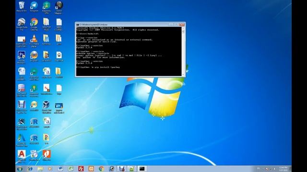Launch FileZilla from the taskbar
Image resolution: width=307 pixels, height=172 pixels.
pyautogui.click(x=81, y=169)
